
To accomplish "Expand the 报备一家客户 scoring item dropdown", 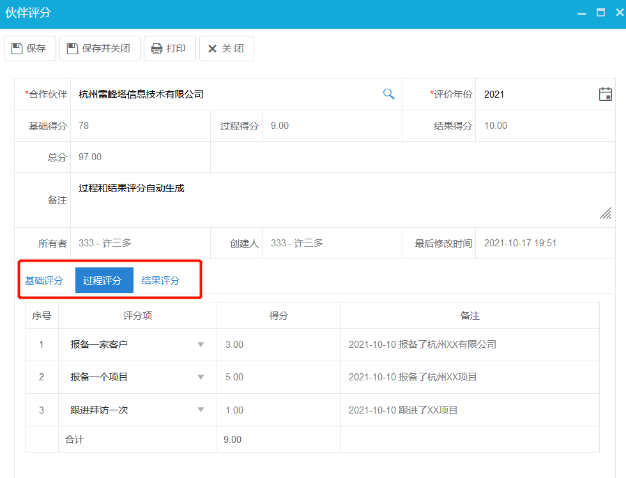I will click(201, 345).
